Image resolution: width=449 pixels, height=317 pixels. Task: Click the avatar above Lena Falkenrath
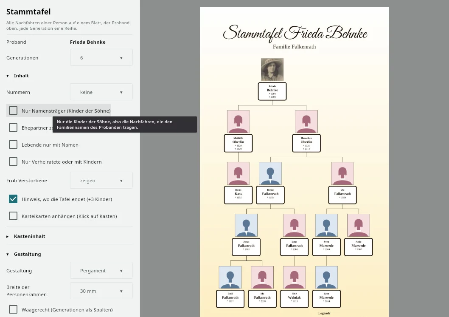pos(295,225)
